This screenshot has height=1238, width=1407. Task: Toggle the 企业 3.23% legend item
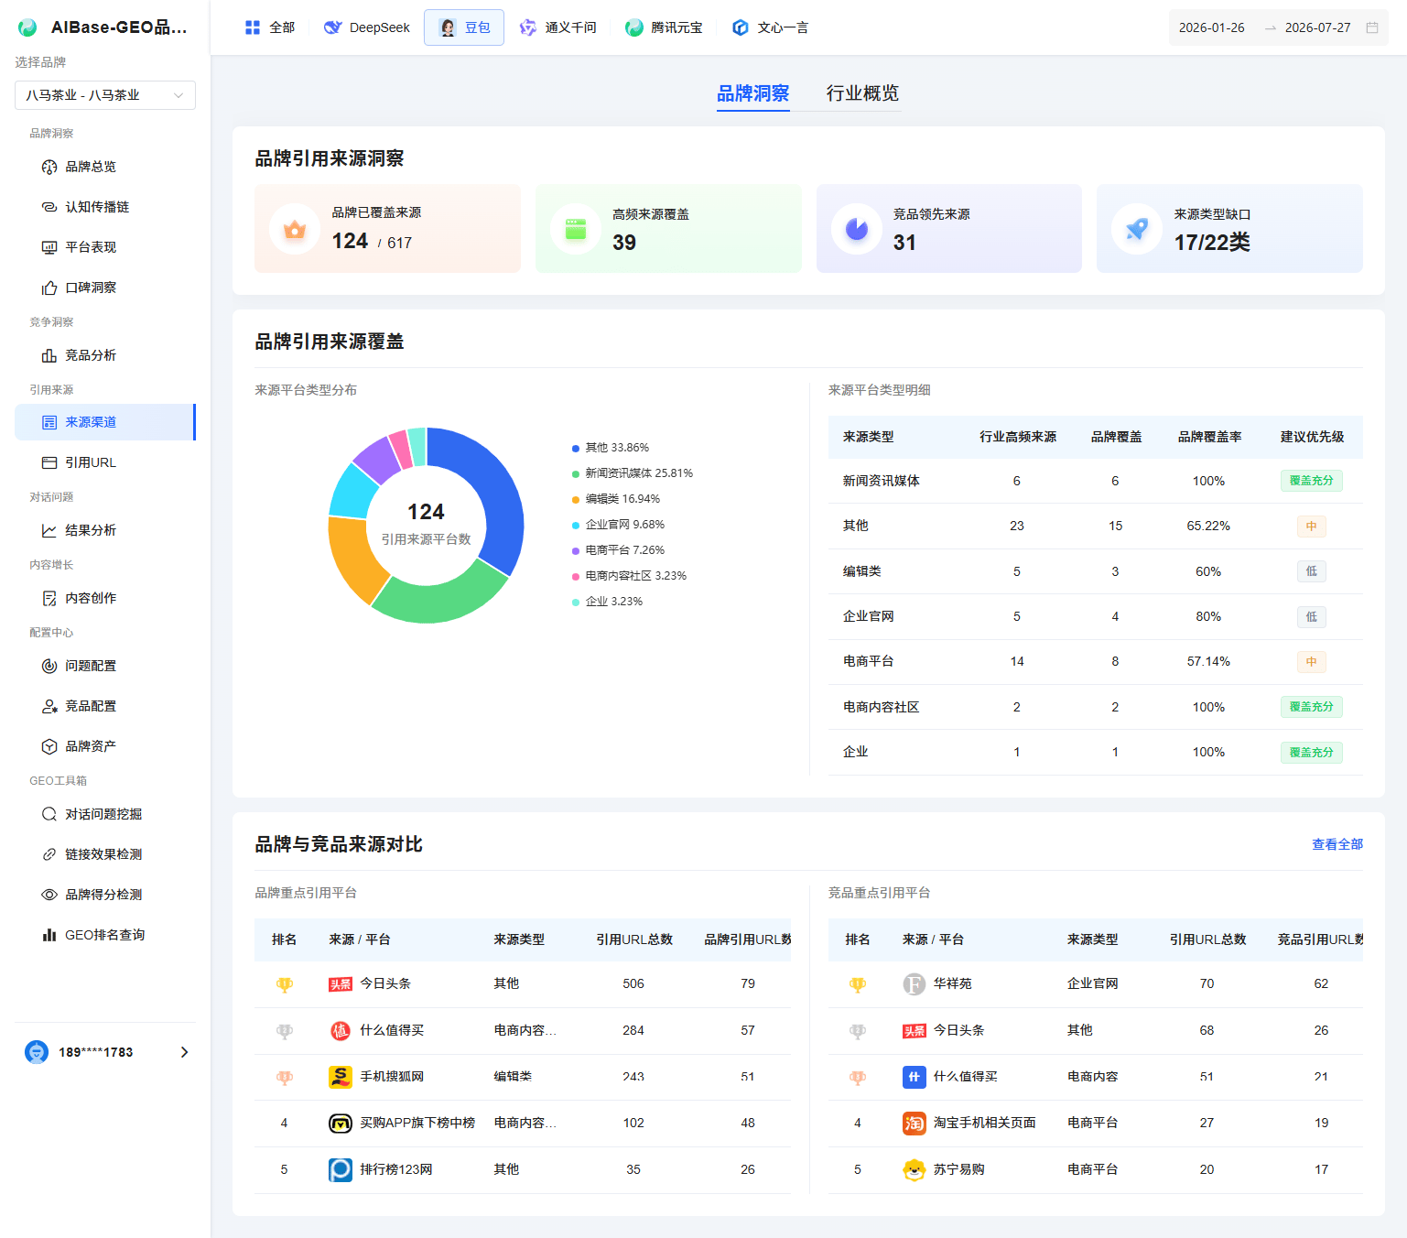click(x=607, y=602)
